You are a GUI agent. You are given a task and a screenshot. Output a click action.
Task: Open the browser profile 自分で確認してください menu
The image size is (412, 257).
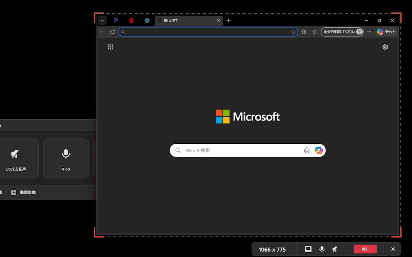tap(342, 31)
